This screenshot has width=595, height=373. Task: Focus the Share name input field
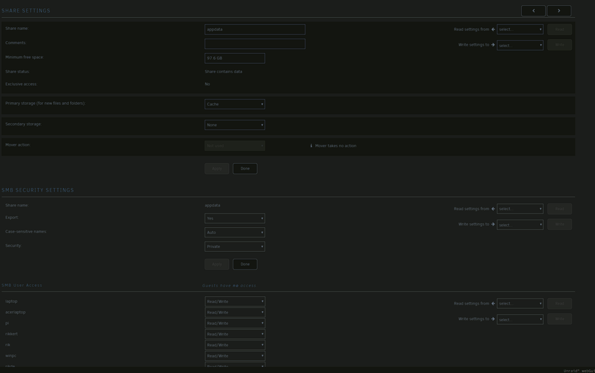coord(255,29)
